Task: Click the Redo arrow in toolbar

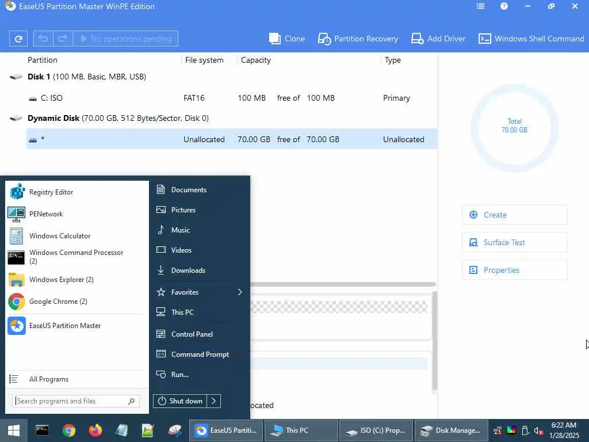Action: 63,39
